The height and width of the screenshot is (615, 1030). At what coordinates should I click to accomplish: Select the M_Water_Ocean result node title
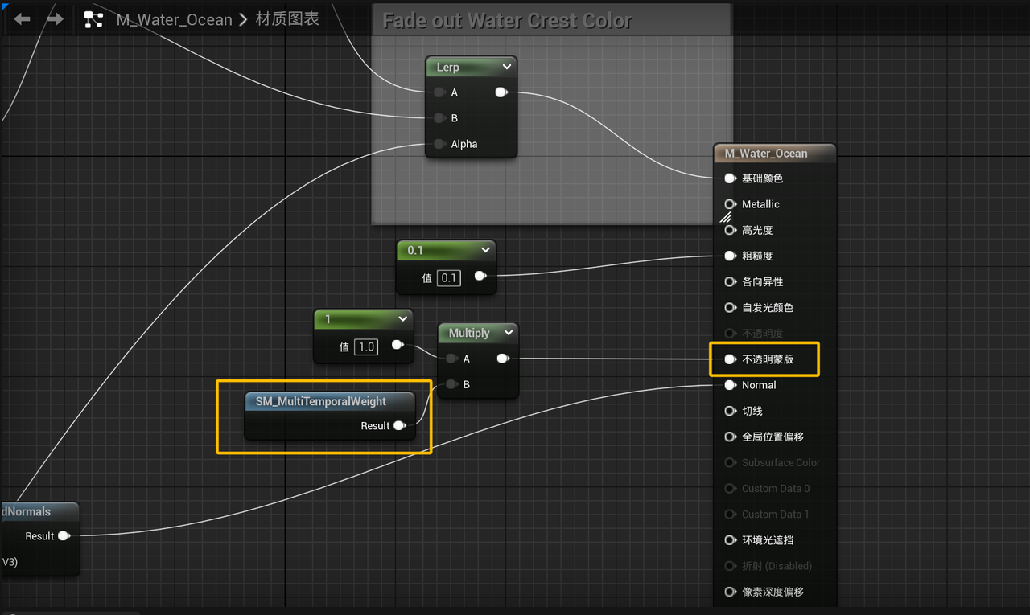click(766, 153)
